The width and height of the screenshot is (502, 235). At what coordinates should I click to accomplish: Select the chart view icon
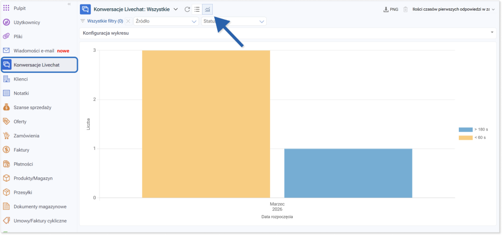click(x=207, y=9)
